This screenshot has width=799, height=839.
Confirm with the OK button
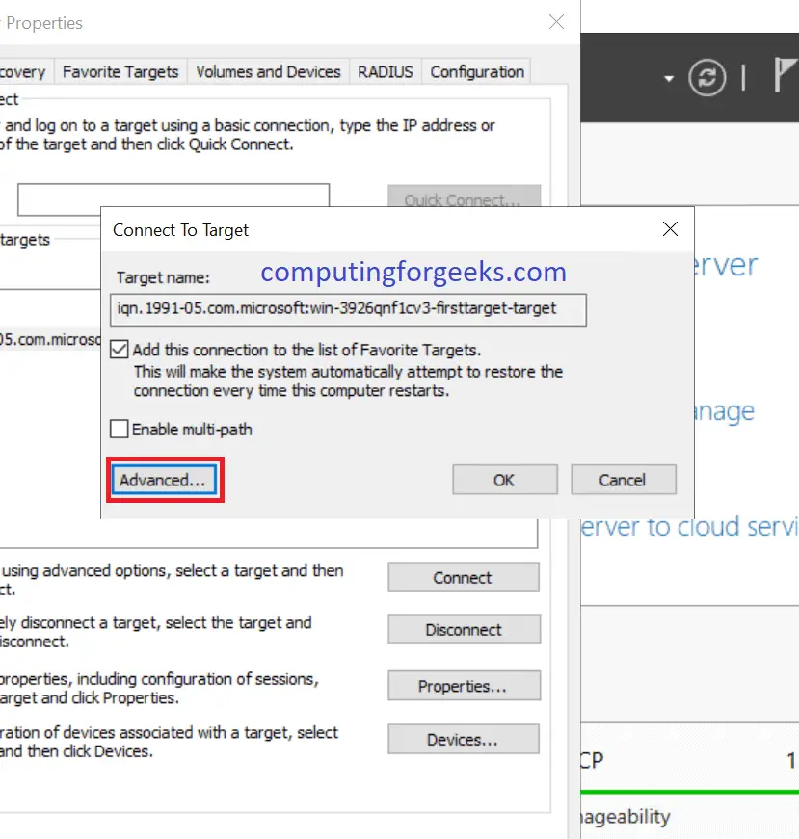(504, 480)
